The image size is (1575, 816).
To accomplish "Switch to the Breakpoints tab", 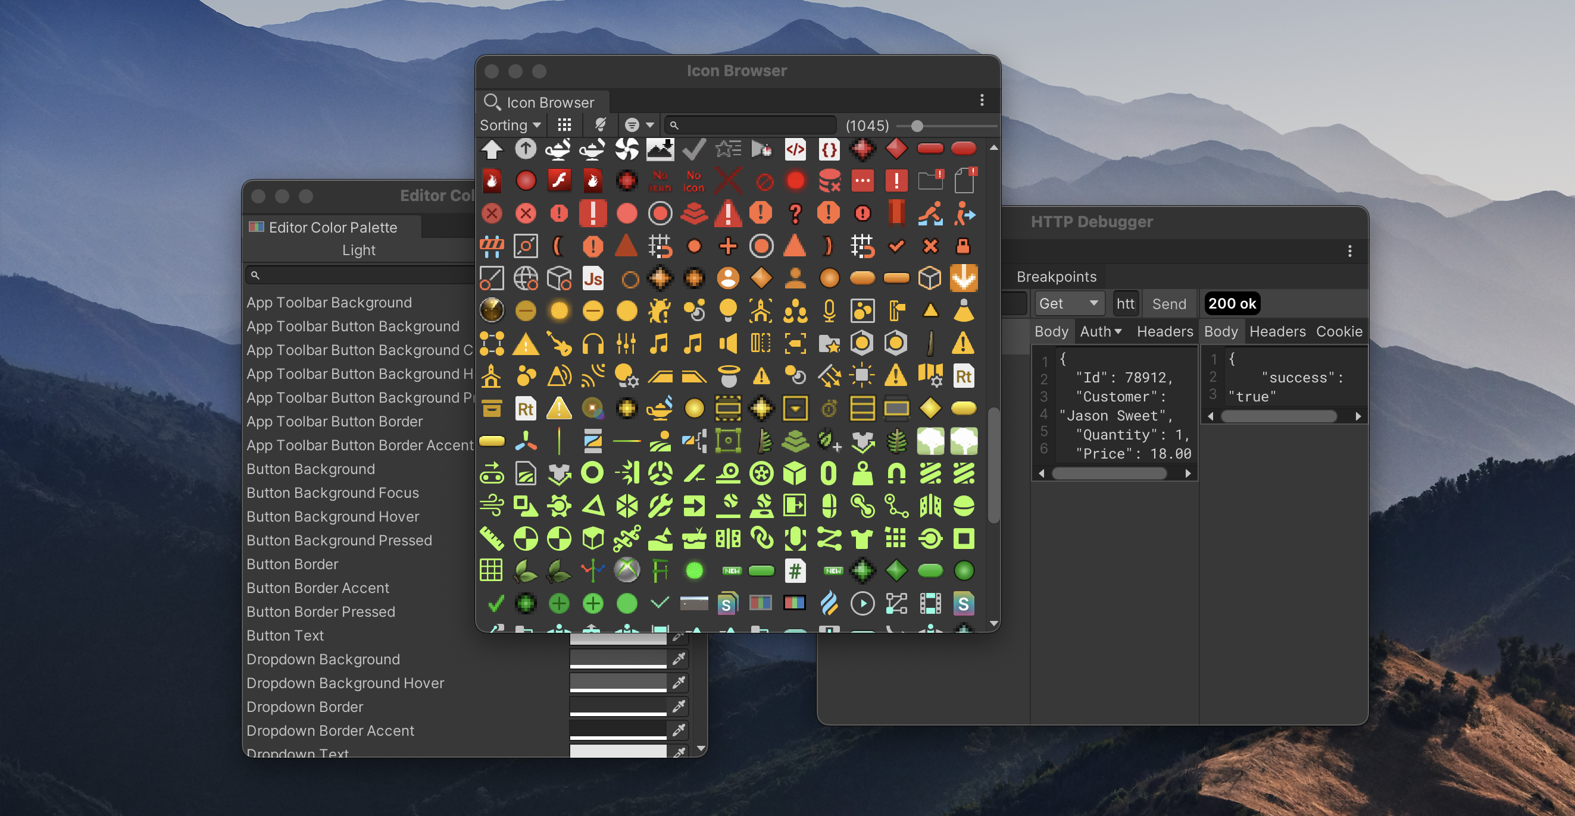I will point(1056,277).
